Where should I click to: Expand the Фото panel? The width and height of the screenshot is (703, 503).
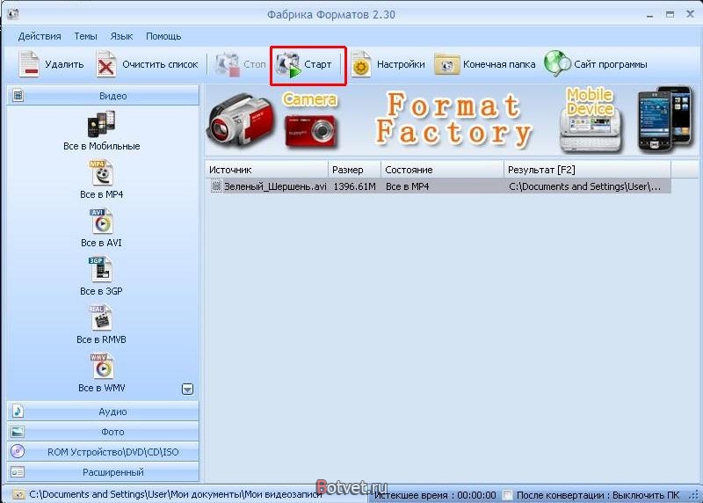[103, 432]
